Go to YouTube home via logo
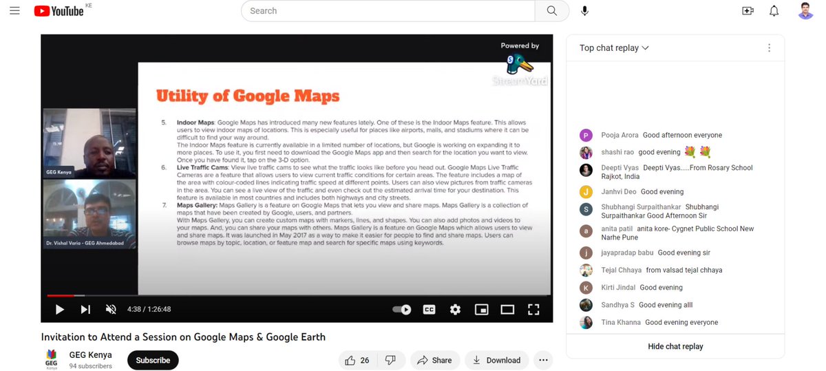826x371 pixels. tap(59, 11)
